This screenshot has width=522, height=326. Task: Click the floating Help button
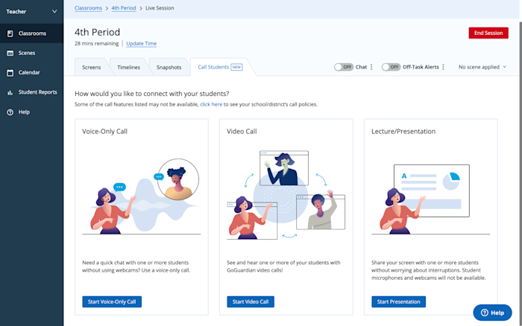pyautogui.click(x=492, y=313)
